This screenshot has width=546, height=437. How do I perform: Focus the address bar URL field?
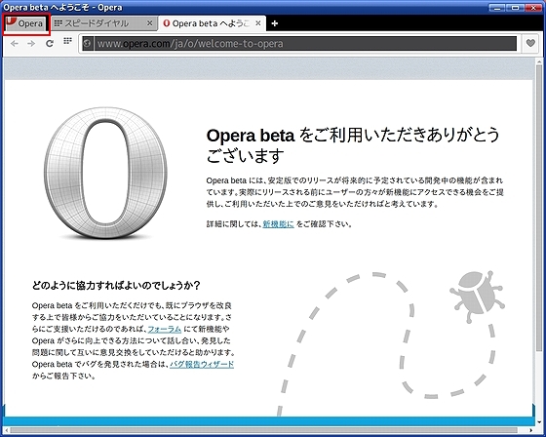(299, 44)
